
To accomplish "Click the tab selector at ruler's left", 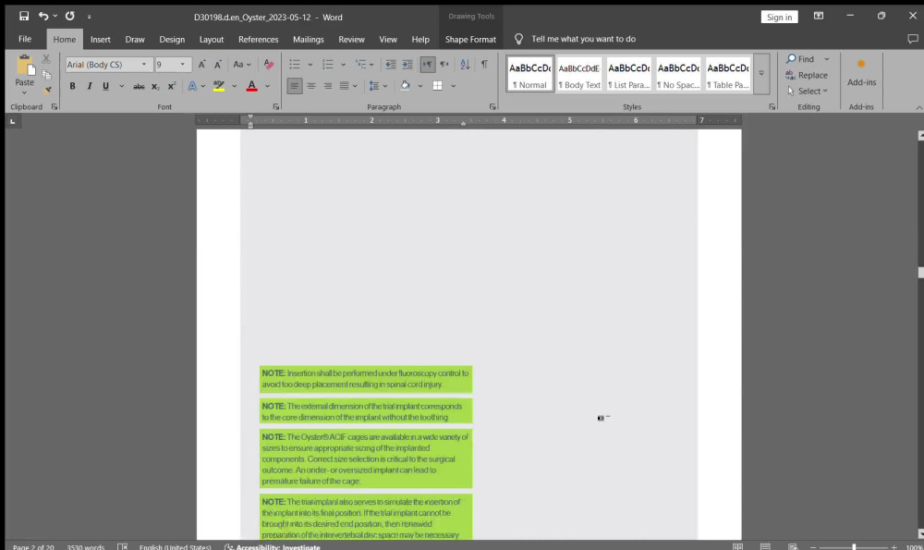I will pos(12,121).
